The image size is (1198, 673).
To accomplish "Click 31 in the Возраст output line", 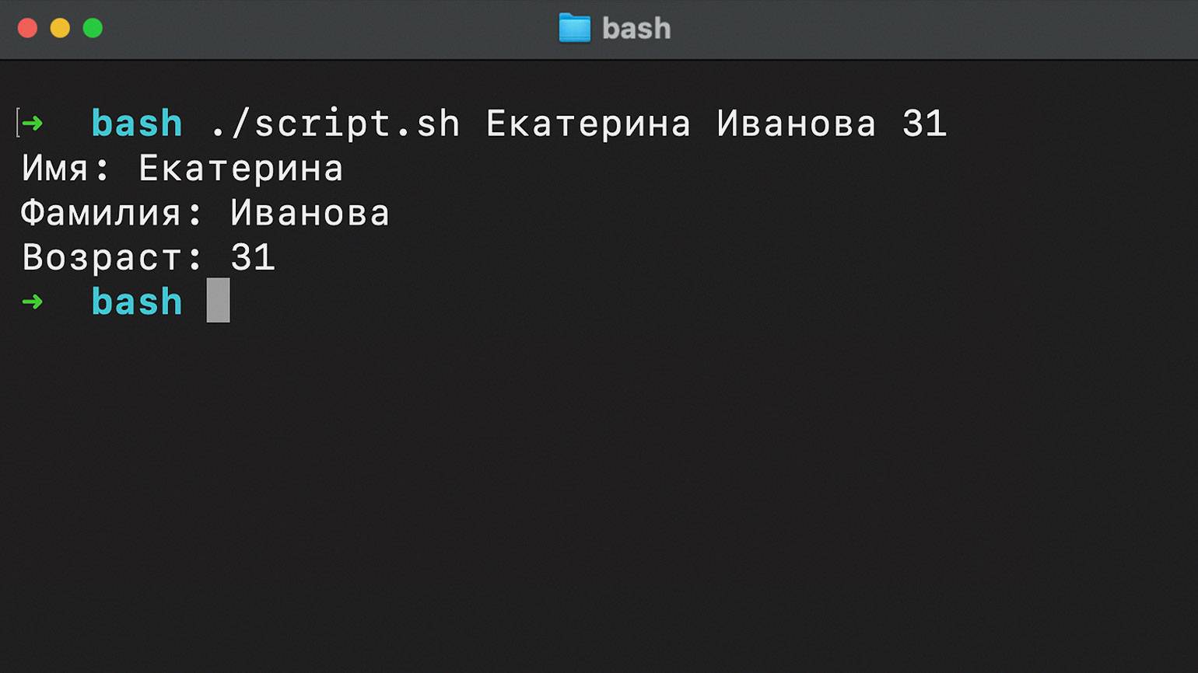I will click(253, 258).
